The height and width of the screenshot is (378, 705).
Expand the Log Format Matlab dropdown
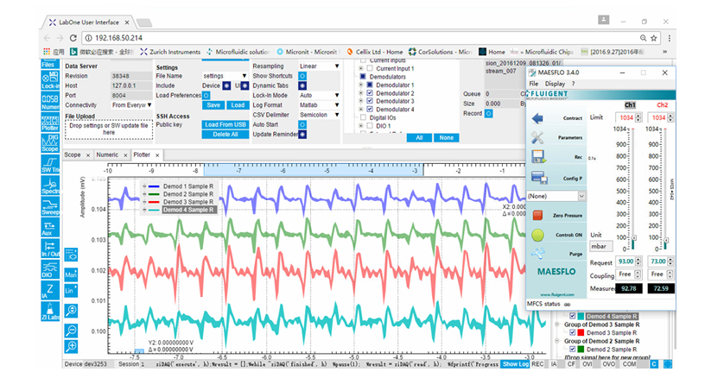(x=320, y=104)
